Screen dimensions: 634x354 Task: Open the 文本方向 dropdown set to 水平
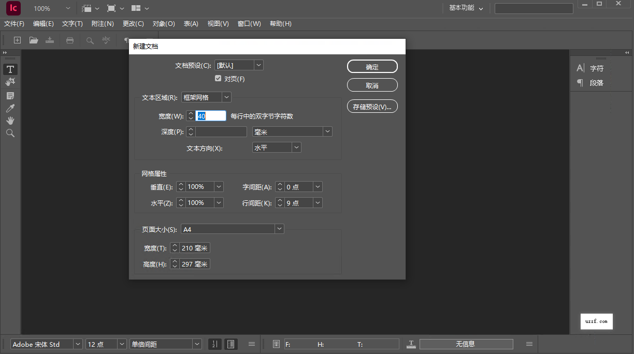pos(296,147)
